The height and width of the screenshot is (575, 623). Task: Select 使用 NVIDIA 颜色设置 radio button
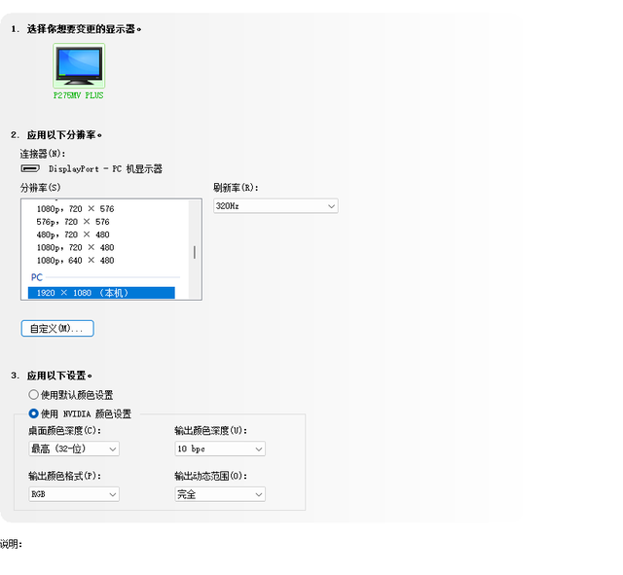click(x=33, y=413)
